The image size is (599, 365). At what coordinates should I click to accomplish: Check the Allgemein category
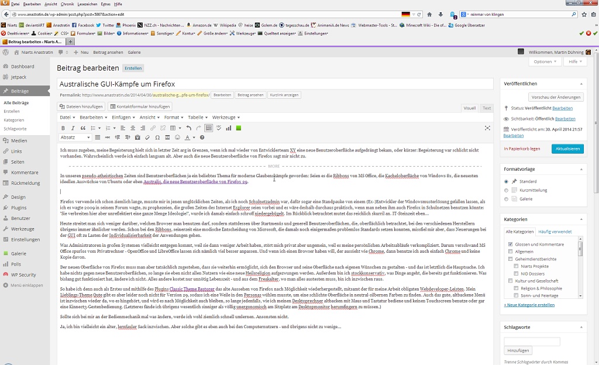[510, 251]
